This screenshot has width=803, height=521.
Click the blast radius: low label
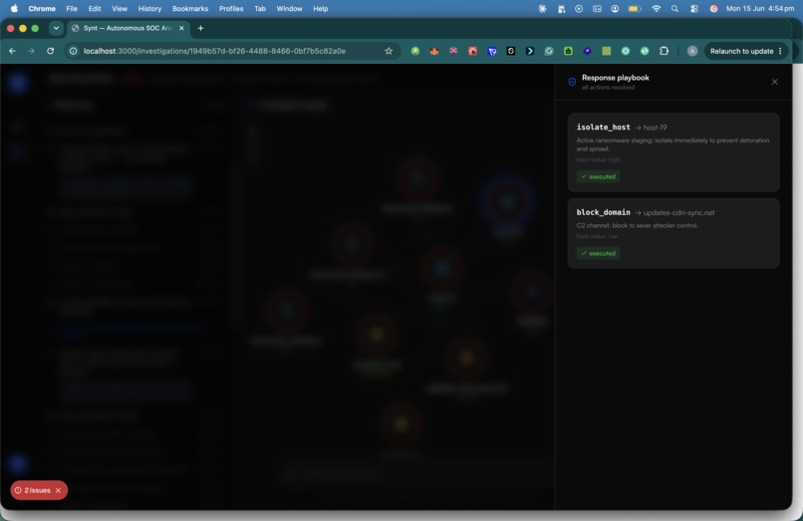tap(597, 237)
